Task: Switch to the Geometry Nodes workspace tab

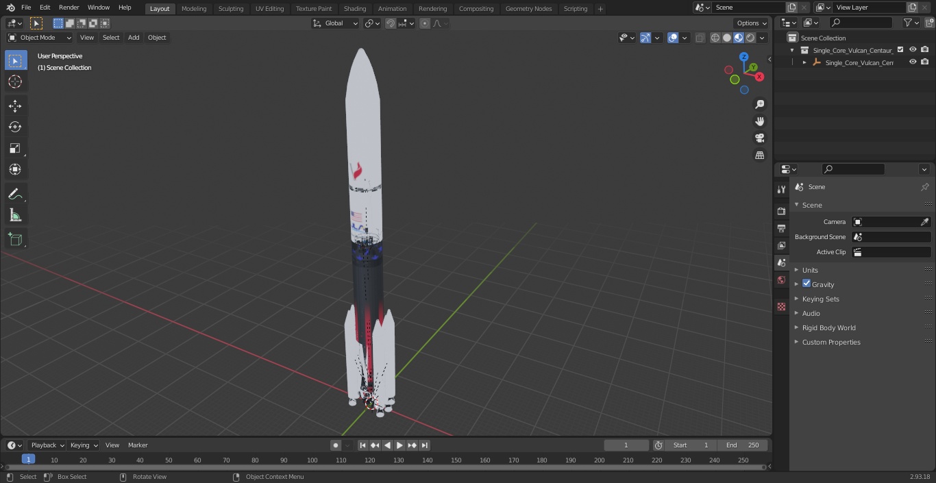Action: [528, 9]
